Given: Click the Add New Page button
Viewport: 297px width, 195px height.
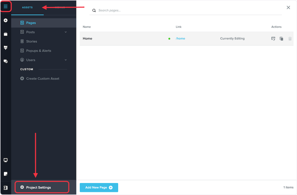Looking at the screenshot, I should [99, 187].
